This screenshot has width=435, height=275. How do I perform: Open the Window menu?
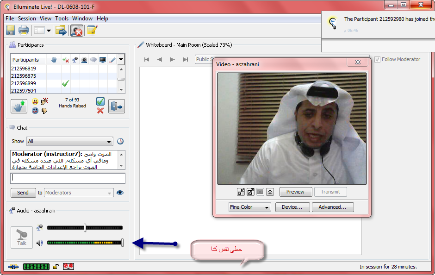(82, 19)
